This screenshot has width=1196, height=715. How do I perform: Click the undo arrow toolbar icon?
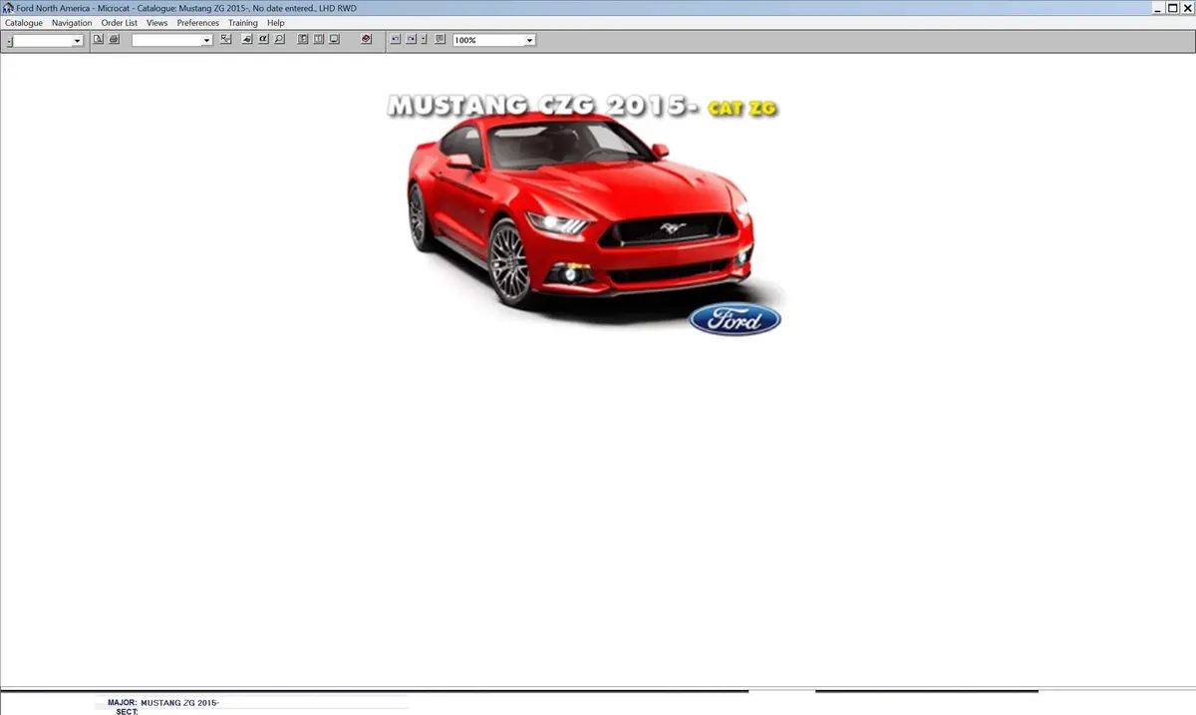point(395,40)
